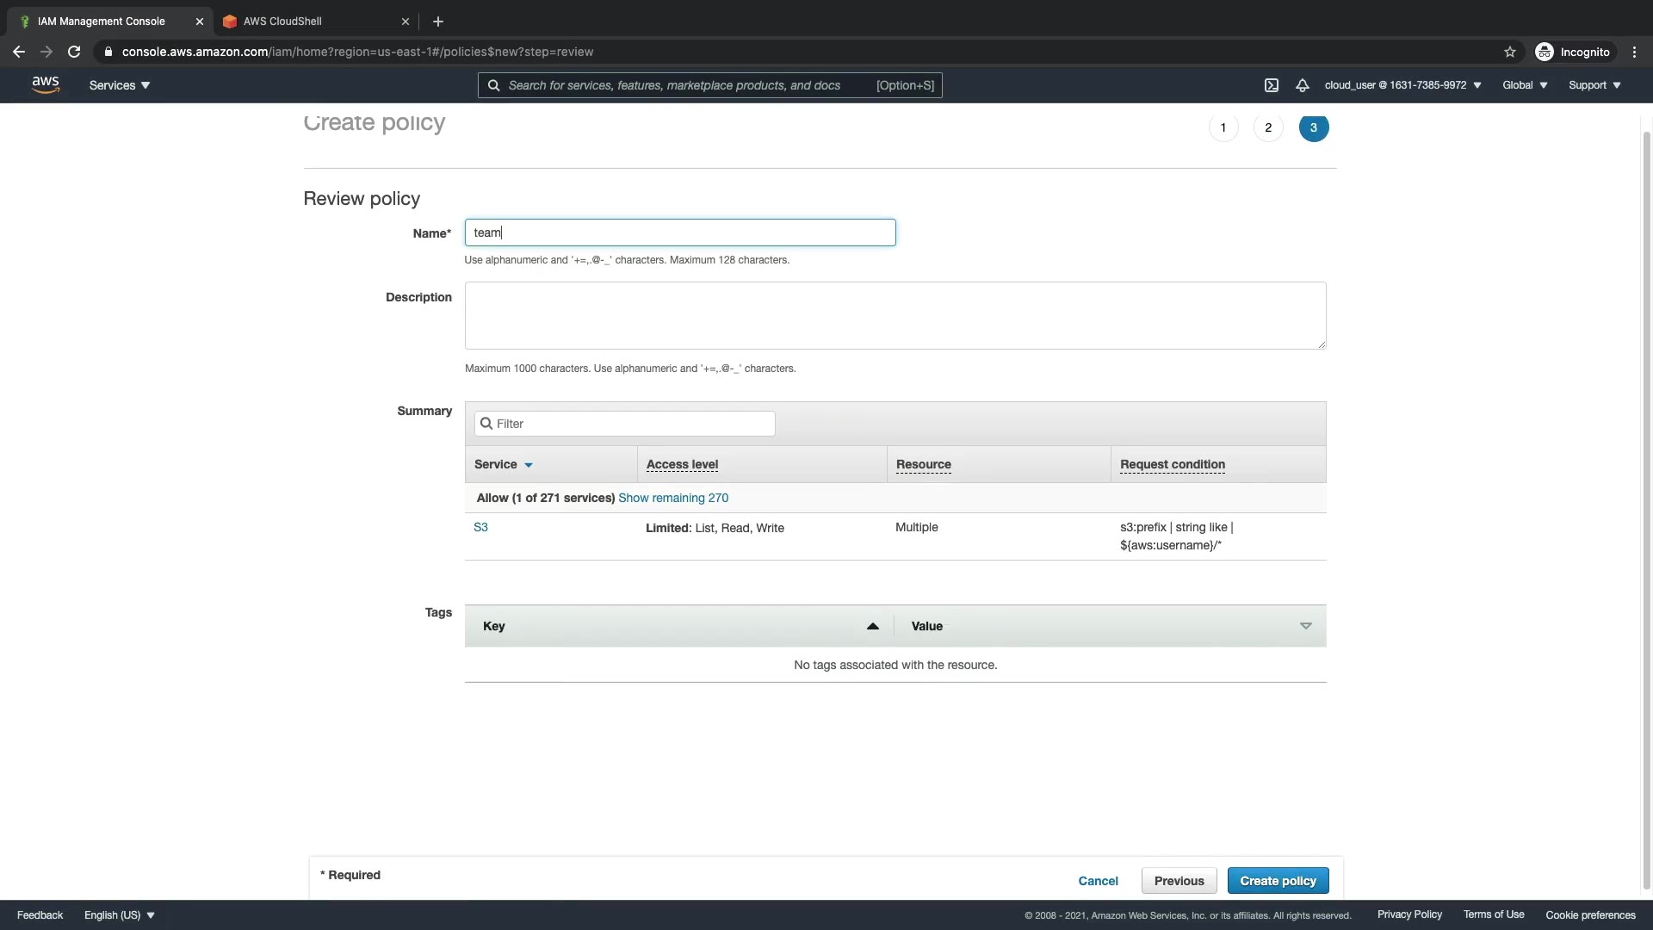Sort tags by Key ascending arrow
The height and width of the screenshot is (930, 1653).
click(872, 626)
